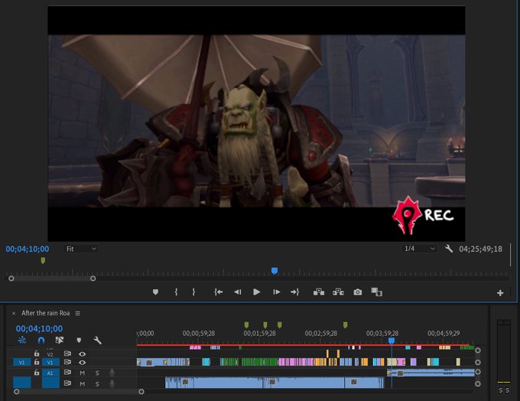
Task: Click the Mark In button
Action: tap(176, 292)
